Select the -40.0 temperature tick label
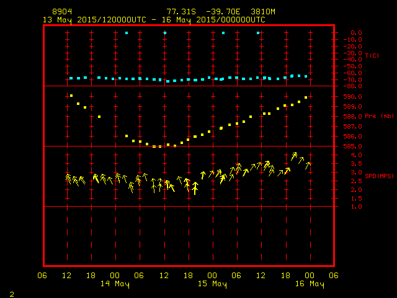 pos(353,60)
